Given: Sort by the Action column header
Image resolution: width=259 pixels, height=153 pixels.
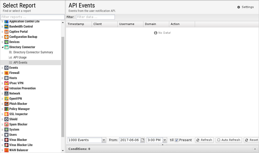Looking at the screenshot, I should pos(182,24).
